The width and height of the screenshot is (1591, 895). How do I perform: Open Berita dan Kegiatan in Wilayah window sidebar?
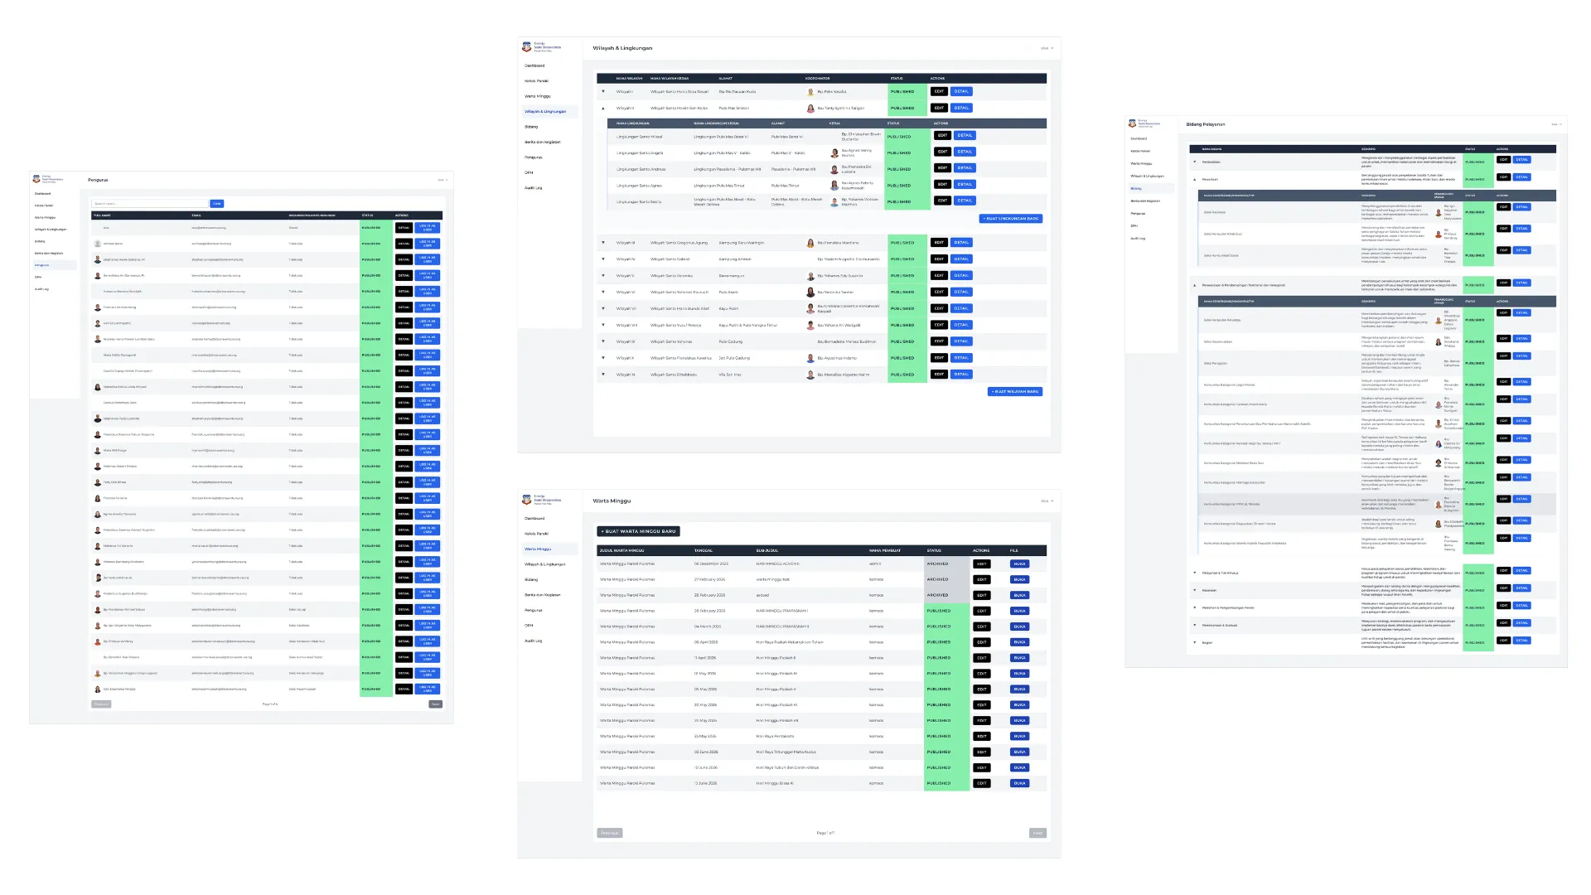click(x=542, y=143)
